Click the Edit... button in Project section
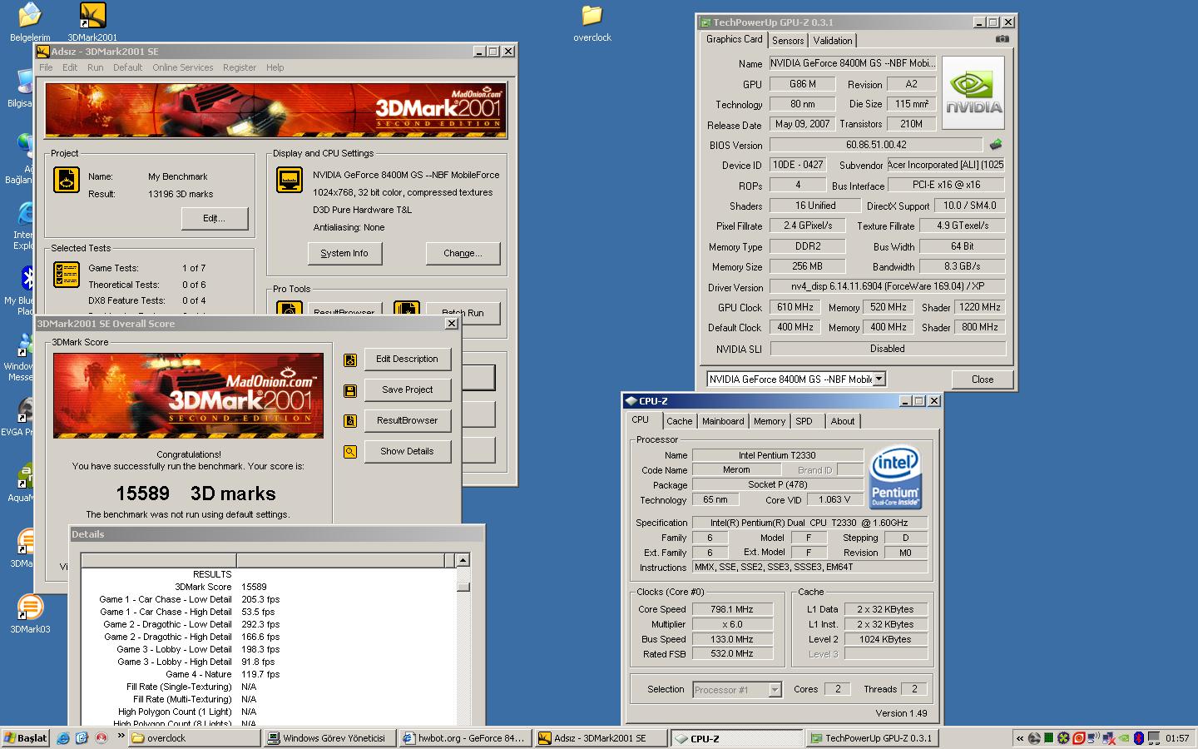1198x749 pixels. point(215,218)
